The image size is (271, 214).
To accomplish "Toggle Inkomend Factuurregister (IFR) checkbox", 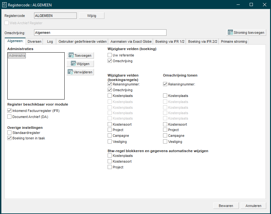I will pyautogui.click(x=10, y=111).
